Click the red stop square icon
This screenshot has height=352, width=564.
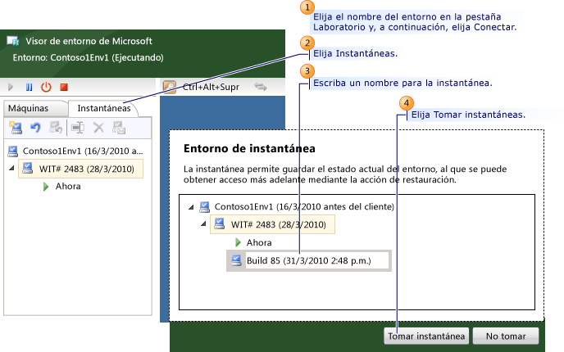(x=64, y=87)
